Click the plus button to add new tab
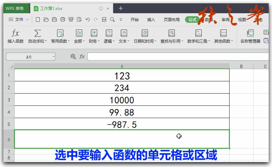The image size is (272, 167). pos(120,8)
